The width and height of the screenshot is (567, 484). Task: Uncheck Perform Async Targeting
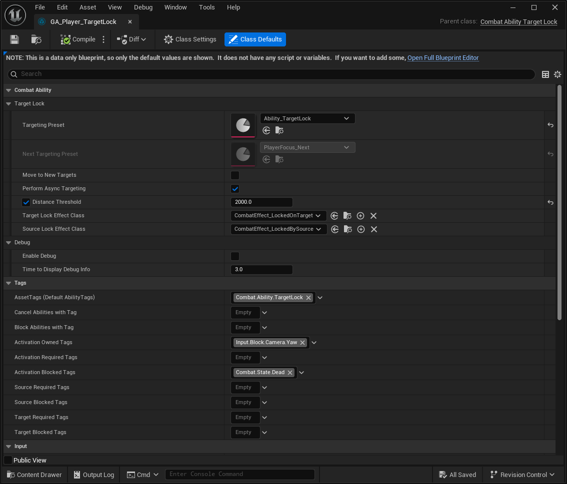(x=235, y=189)
